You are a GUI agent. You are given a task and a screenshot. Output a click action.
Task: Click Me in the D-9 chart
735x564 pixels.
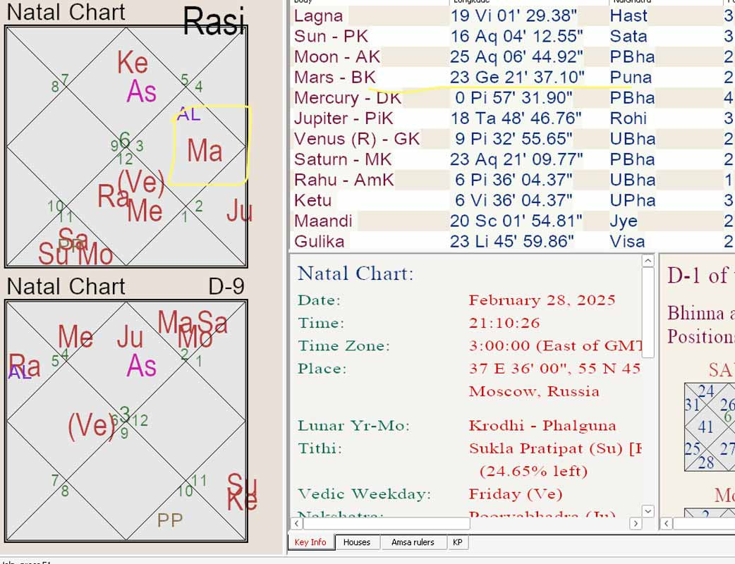point(75,337)
